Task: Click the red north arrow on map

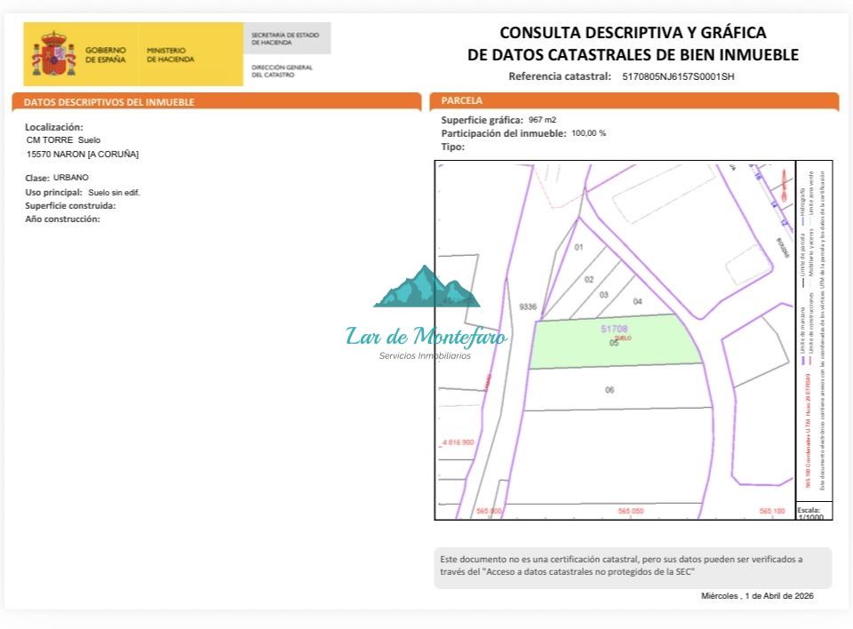Action: pyautogui.click(x=782, y=185)
